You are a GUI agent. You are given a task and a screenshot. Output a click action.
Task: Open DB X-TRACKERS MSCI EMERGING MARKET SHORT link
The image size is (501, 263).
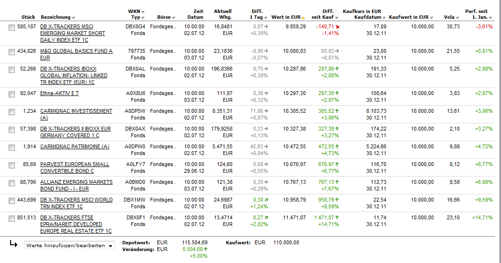coord(72,33)
